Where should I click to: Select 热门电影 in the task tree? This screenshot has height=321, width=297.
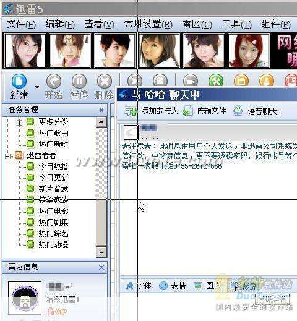tap(53, 211)
